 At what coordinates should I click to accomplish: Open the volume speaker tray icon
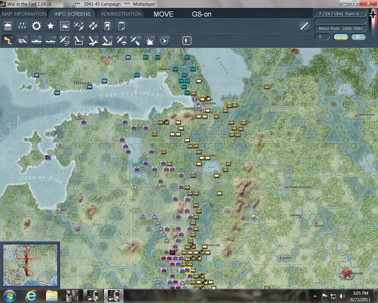point(342,296)
